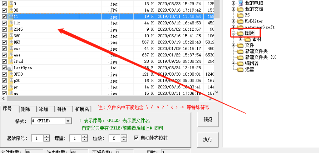Click the file icon next to 11p

(x=10, y=23)
